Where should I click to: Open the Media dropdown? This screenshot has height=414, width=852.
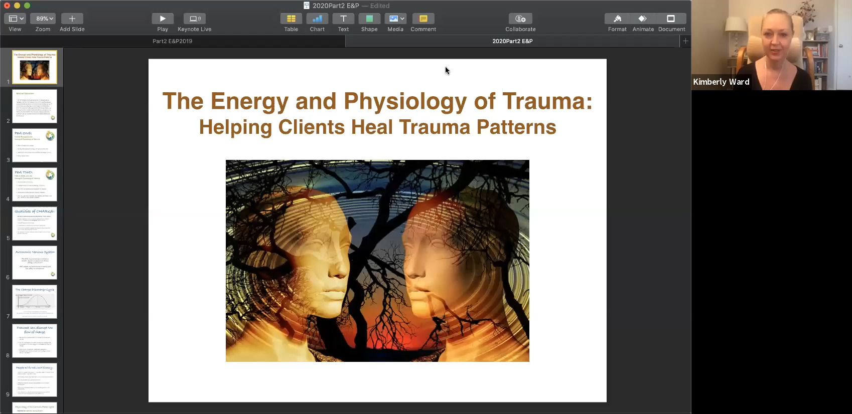point(395,19)
